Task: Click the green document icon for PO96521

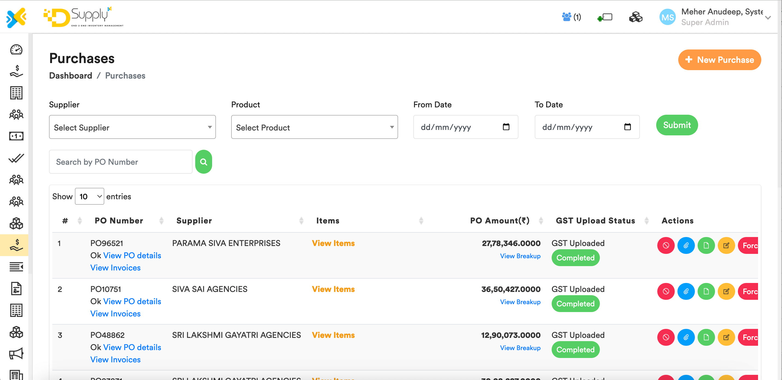Action: click(706, 245)
